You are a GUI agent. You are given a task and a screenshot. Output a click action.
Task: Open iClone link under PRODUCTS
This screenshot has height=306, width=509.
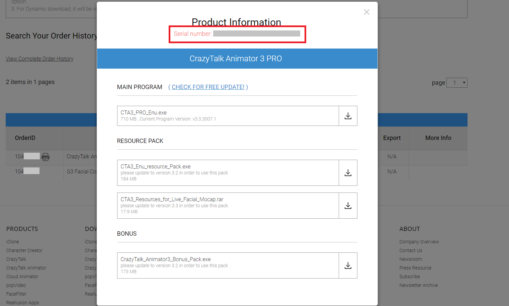pos(13,242)
